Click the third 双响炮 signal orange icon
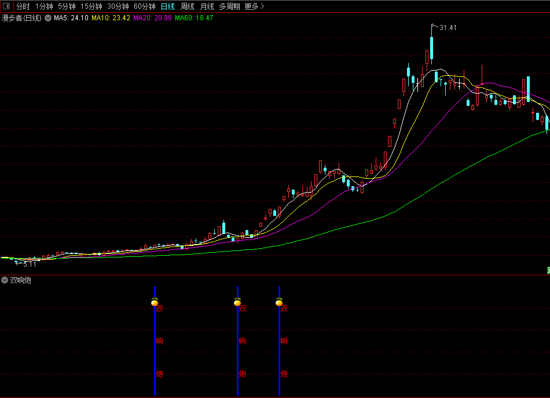 (279, 302)
